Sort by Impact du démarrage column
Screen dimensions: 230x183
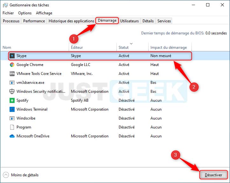[170, 47]
